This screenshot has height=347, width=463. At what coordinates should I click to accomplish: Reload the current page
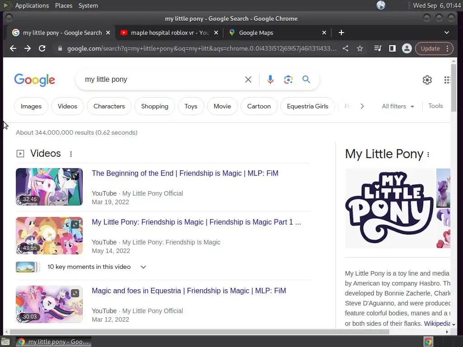(x=42, y=48)
